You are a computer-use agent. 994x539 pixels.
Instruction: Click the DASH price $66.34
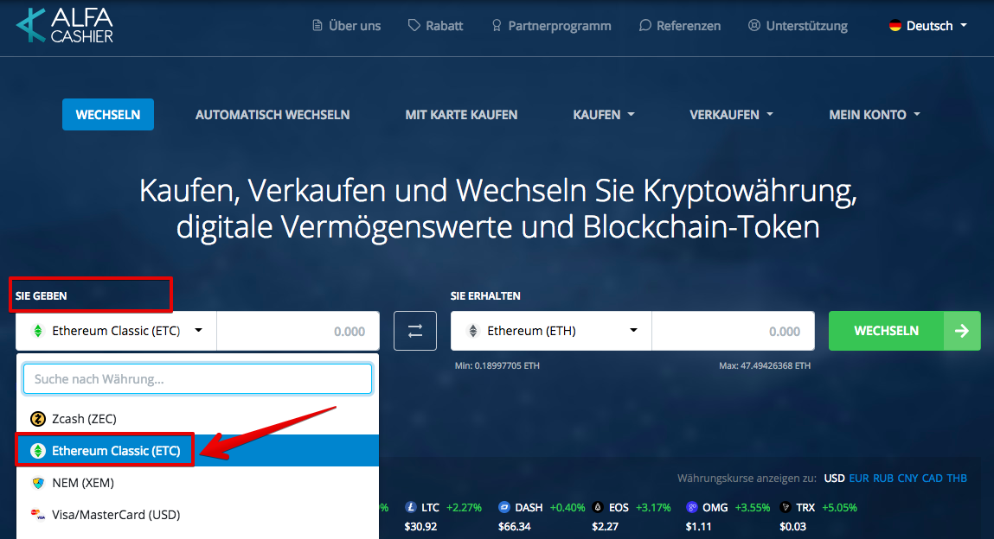click(514, 526)
